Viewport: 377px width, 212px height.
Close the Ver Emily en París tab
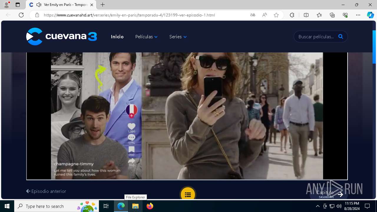92,5
